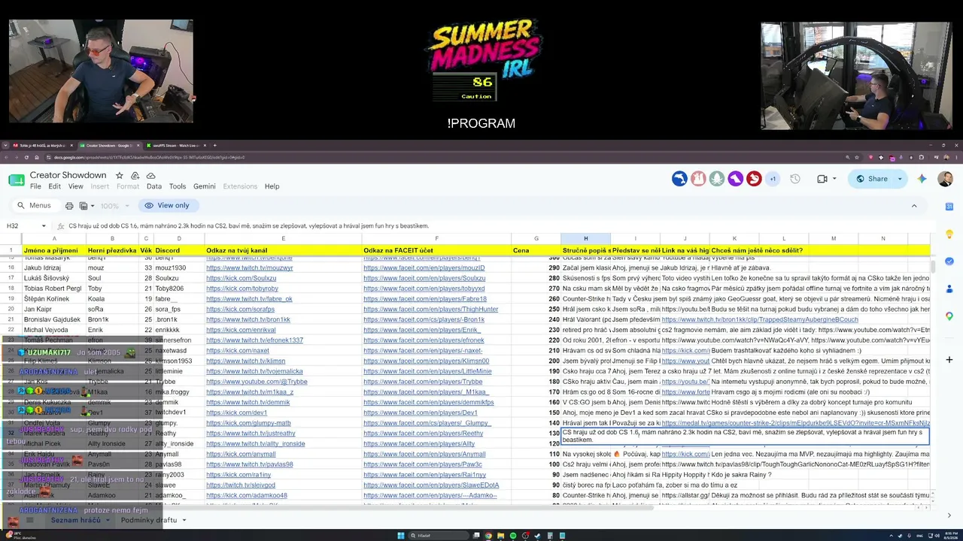Screen dimensions: 963x541
Task: Open the name box dropdown arrow
Action: 44,226
